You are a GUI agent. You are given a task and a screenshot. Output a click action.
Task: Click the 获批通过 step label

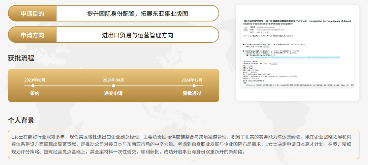(192, 93)
